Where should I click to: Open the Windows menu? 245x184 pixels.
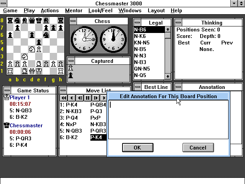tap(130, 10)
